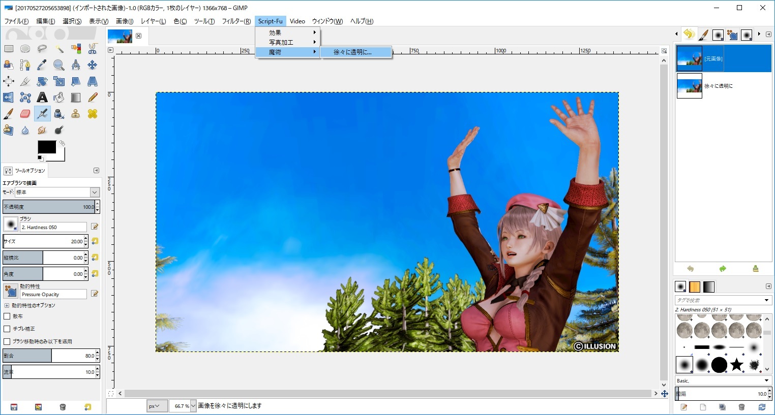This screenshot has height=415, width=775.
Task: Open the レイヤー(L) menu
Action: 154,21
